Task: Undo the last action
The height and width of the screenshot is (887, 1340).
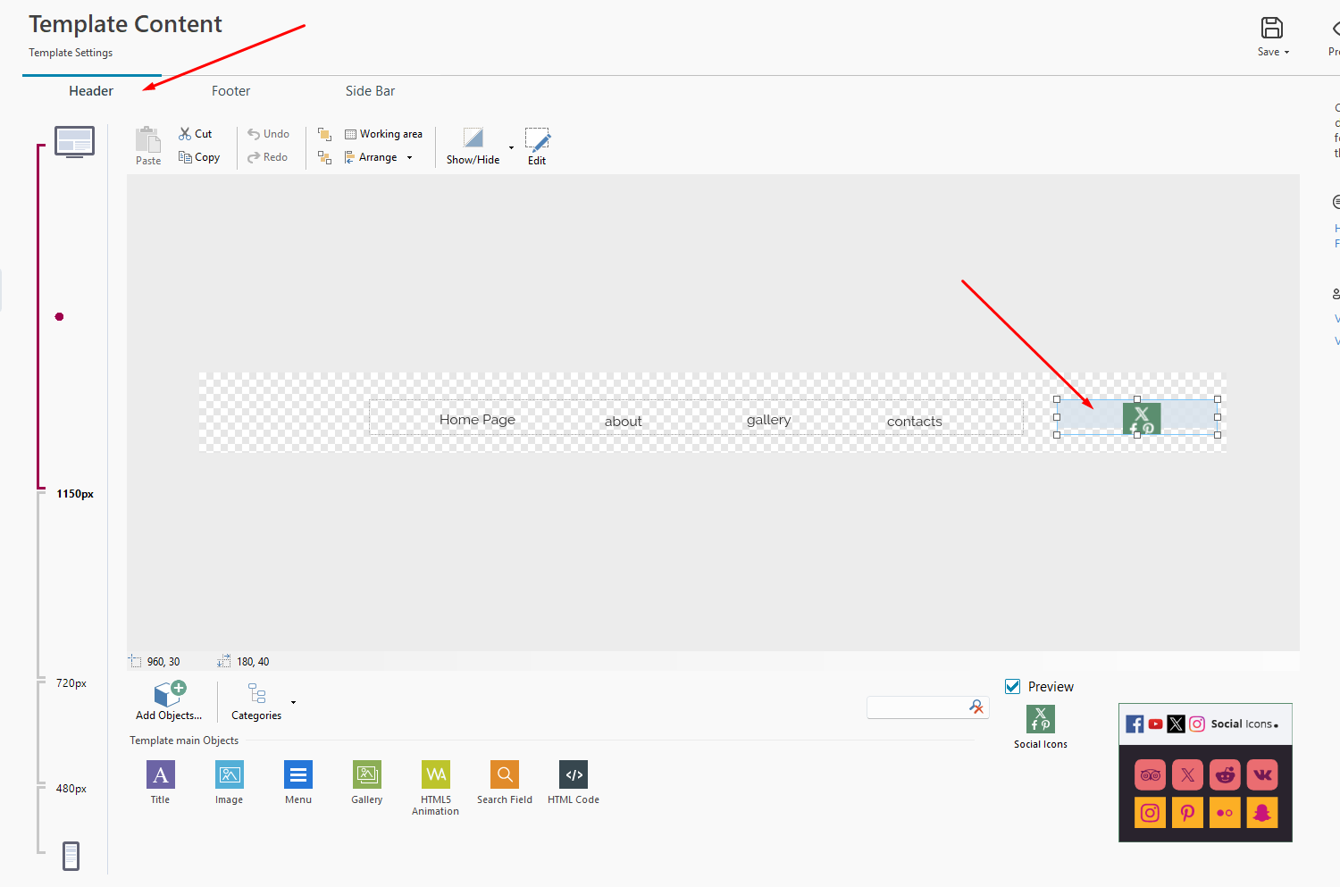Action: click(268, 134)
